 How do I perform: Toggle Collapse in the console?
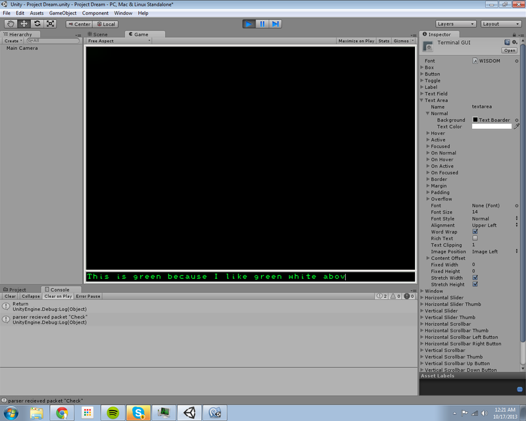click(30, 296)
